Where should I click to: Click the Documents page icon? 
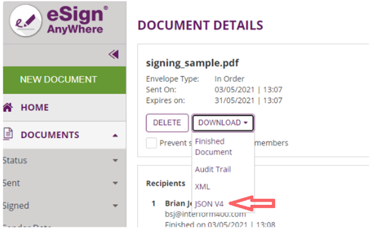click(x=8, y=134)
